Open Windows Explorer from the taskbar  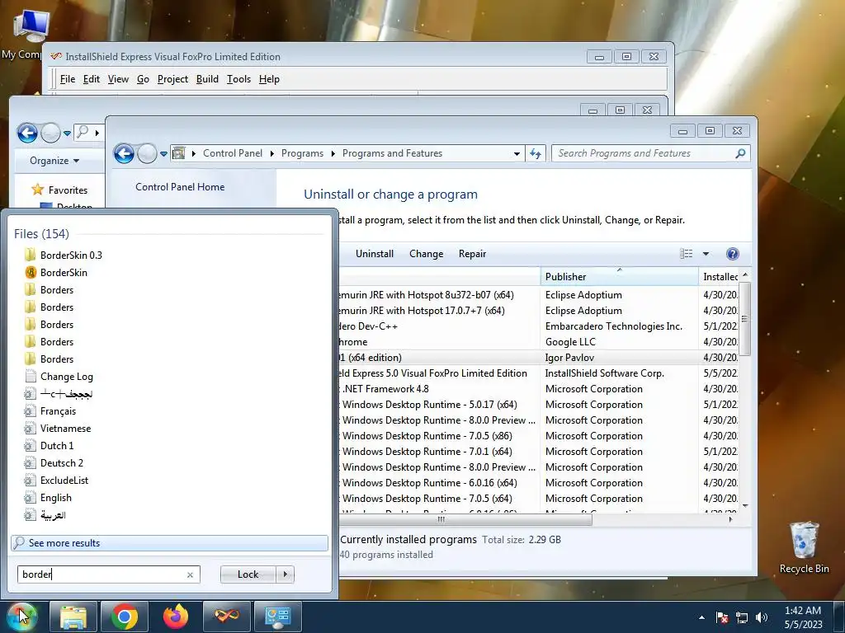point(73,617)
